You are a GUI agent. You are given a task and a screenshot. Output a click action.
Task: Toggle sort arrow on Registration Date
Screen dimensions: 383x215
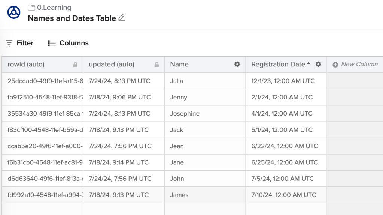point(308,64)
